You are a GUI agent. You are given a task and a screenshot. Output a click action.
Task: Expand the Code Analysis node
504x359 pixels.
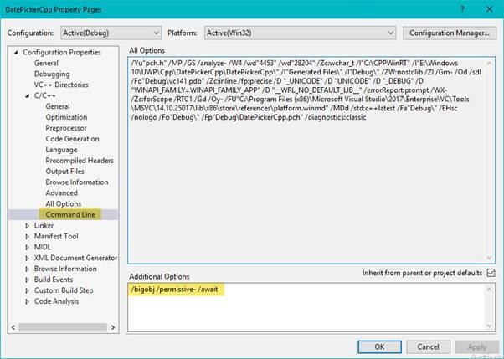28,301
